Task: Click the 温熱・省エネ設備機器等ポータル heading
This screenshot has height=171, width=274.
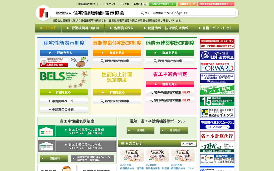Action: 157,121
